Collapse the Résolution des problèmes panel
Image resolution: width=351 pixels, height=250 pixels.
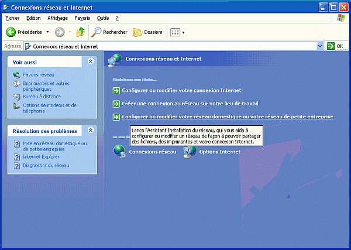[91, 130]
